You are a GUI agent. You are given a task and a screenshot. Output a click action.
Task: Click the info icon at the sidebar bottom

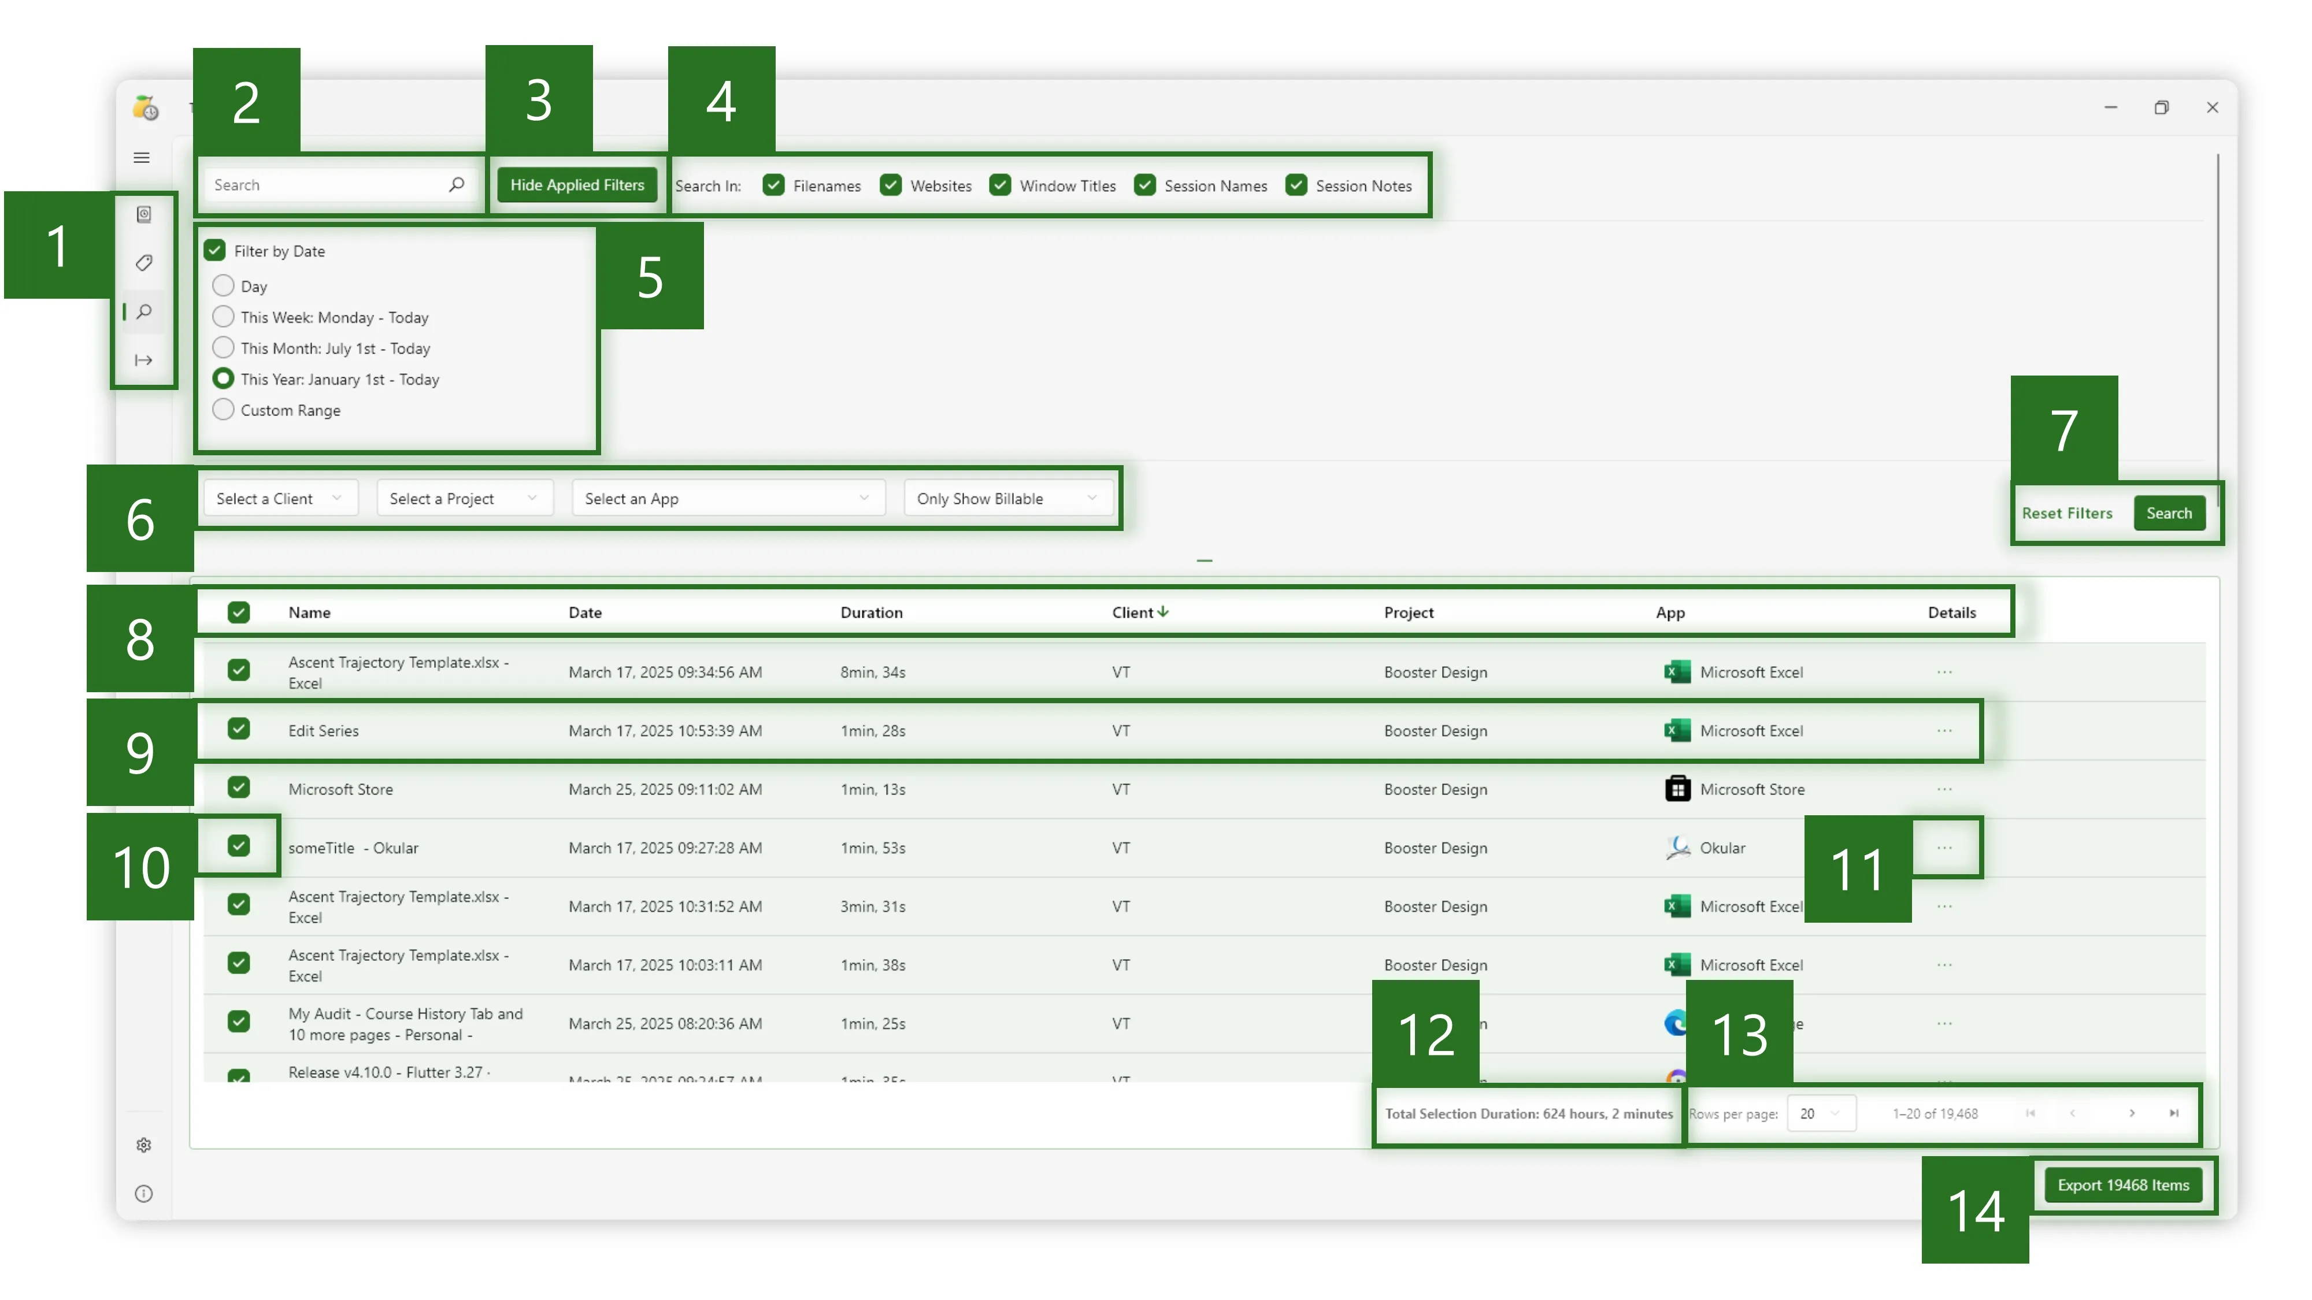143,1193
